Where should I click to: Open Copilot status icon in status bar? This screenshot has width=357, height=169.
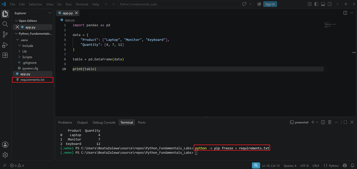pos(345,166)
